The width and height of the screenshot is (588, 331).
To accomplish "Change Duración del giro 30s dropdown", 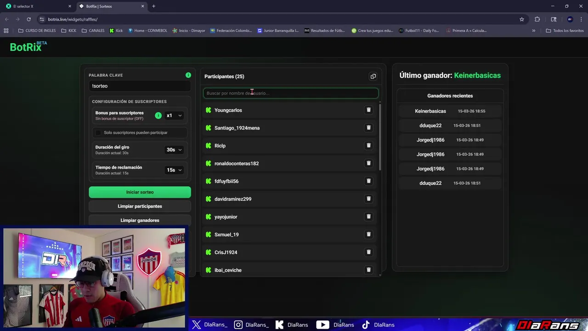I will point(174,150).
